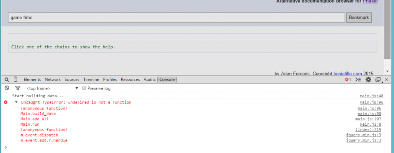Open the top frame dropdown
The width and height of the screenshot is (394, 153).
(x=52, y=88)
